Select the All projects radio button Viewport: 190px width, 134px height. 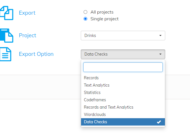click(x=85, y=12)
